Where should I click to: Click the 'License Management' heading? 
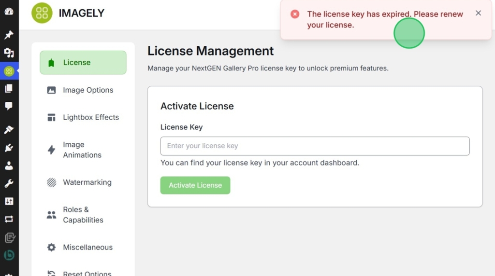pos(211,51)
